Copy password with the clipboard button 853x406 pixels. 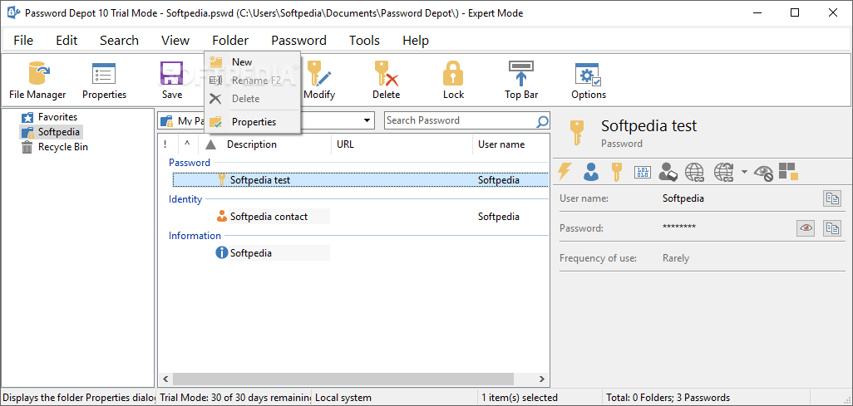832,228
